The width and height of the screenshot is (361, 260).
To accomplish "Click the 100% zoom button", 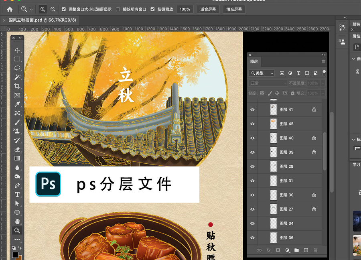I will coord(185,9).
